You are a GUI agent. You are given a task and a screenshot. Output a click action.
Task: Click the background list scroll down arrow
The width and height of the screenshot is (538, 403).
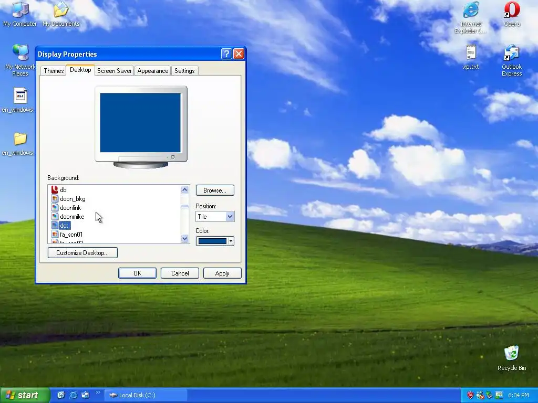[x=185, y=239]
